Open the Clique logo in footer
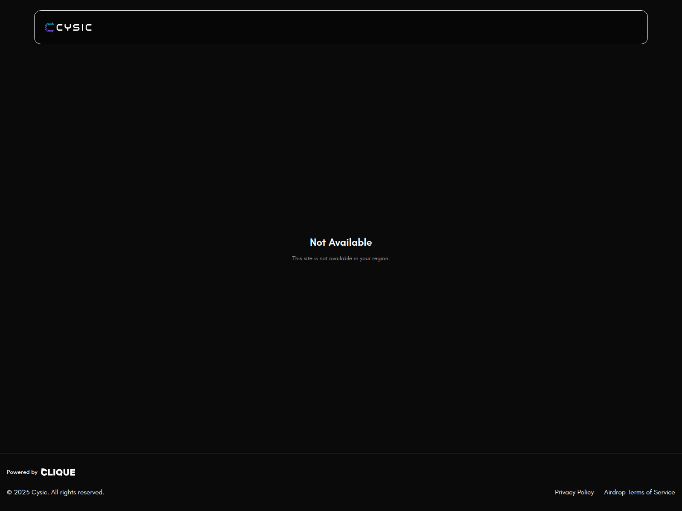This screenshot has height=511, width=682. pyautogui.click(x=58, y=472)
